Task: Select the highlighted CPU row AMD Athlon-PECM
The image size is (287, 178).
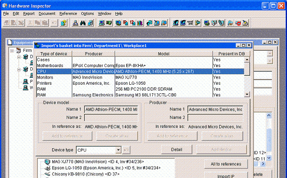Action: [140, 71]
